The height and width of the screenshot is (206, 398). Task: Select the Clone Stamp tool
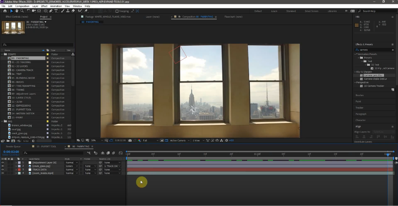[68, 11]
